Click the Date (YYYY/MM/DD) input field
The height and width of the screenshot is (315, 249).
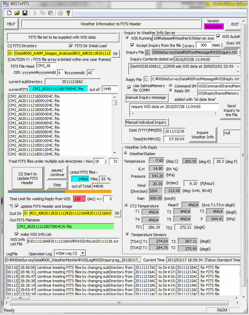coord(174,131)
